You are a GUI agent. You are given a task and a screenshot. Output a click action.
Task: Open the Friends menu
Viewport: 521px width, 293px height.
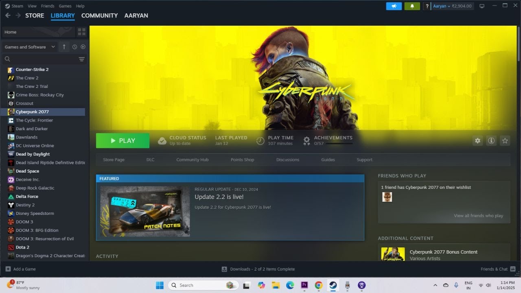pyautogui.click(x=48, y=6)
